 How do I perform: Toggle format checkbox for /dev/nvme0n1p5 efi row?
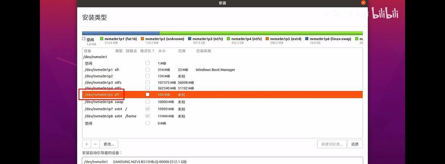click(147, 95)
